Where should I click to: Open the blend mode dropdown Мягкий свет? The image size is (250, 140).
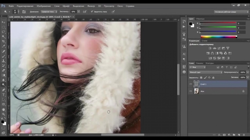[206, 72]
